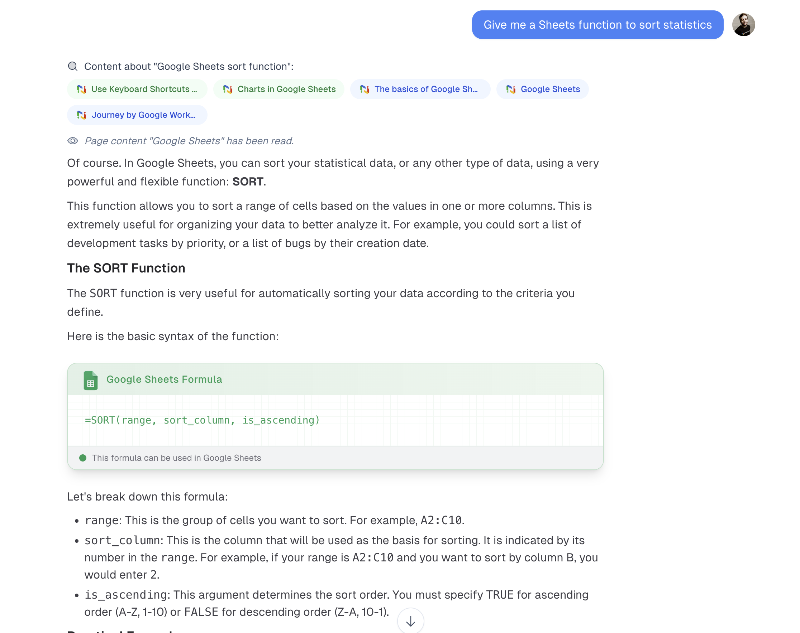Click the search magnifying glass icon
Viewport: 800px width, 633px height.
point(73,66)
